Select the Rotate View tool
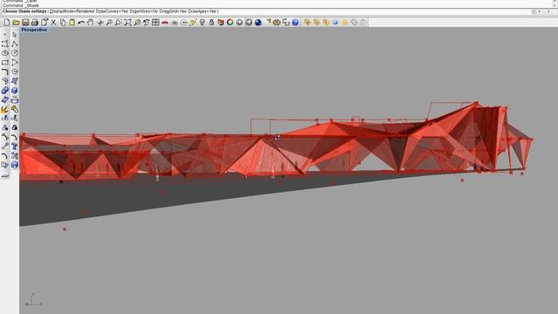The height and width of the screenshot is (314, 558). 100,23
